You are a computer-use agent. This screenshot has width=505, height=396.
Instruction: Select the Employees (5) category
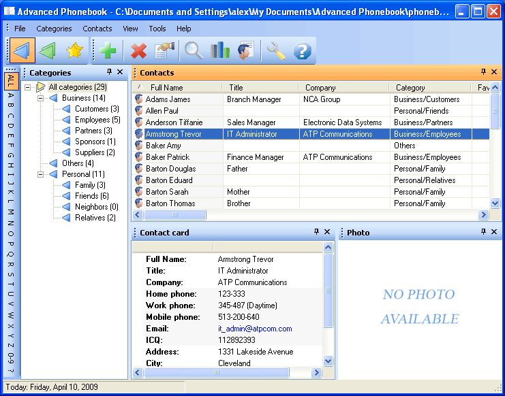tap(97, 120)
